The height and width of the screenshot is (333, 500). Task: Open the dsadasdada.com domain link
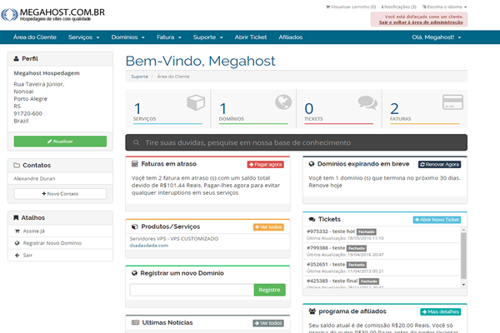point(149,246)
